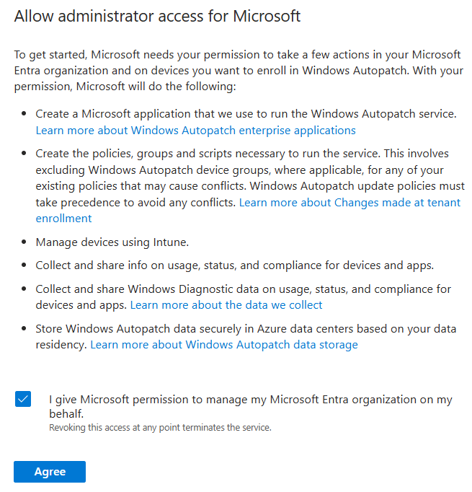Click the 'Revoking this access' note text
This screenshot has height=492, width=472.
point(160,428)
